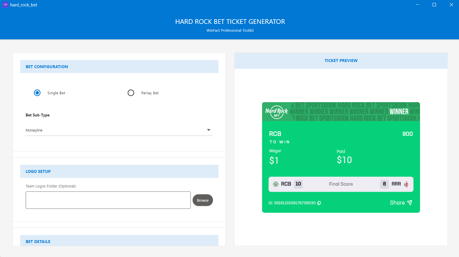459x257 pixels.
Task: Maximize the application window
Action: [434, 5]
